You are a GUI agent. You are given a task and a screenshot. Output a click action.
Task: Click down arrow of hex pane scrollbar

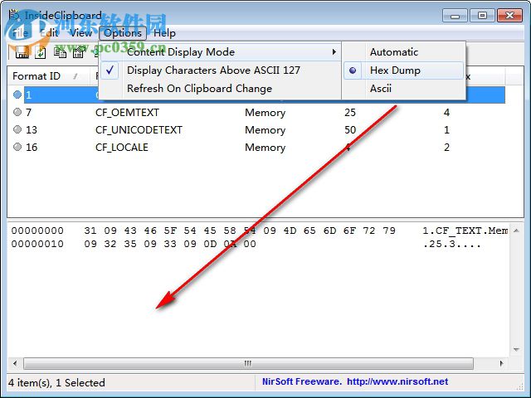pyautogui.click(x=516, y=349)
